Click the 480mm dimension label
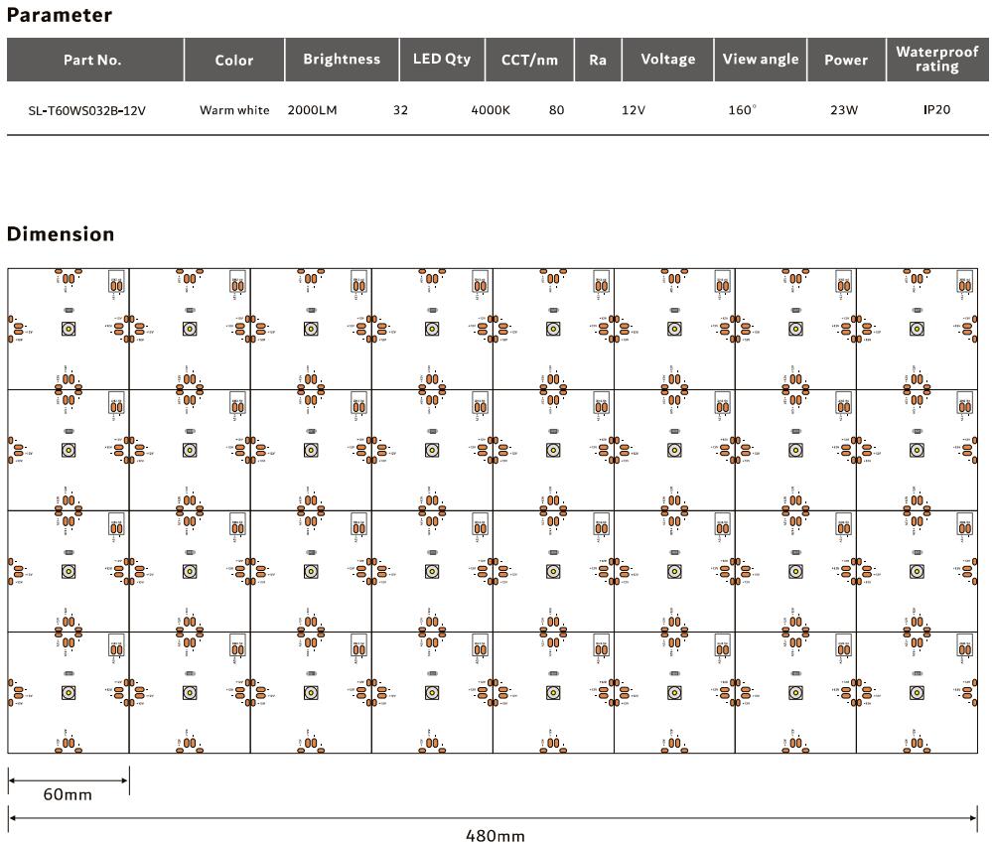This screenshot has height=845, width=992. point(496,835)
